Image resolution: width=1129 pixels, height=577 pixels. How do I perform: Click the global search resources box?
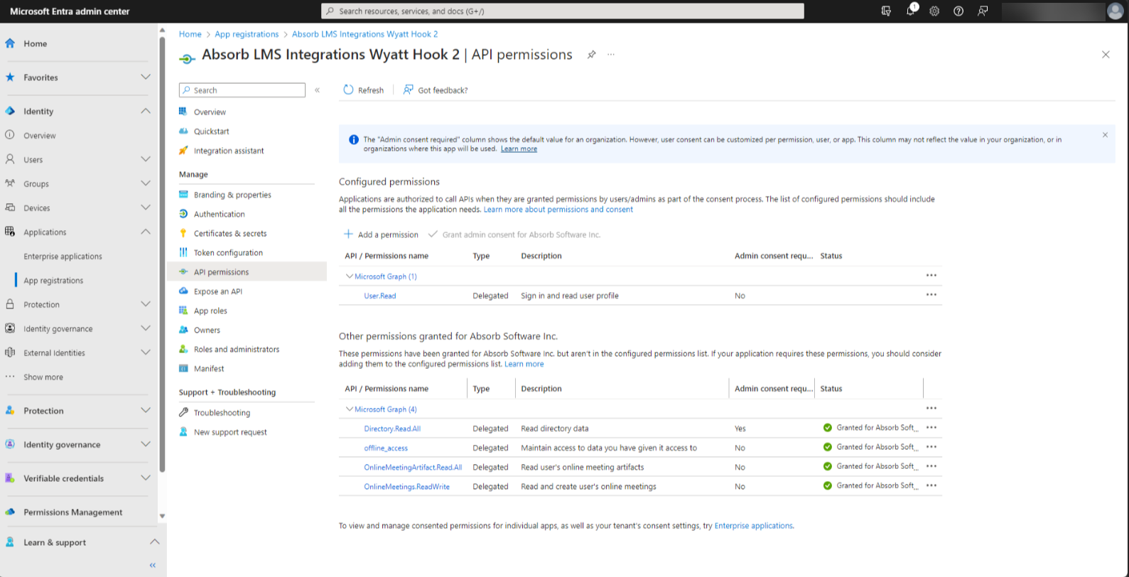(563, 11)
